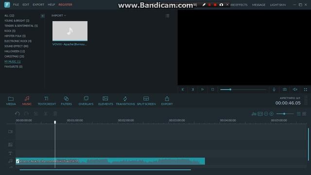Zoom in the timeline with plus icon

(x=272, y=114)
